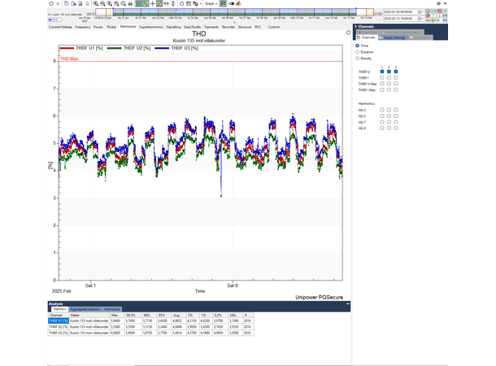Click the graph refresh icon right of the THD title
Screen dimensions: 496x366
click(348, 33)
